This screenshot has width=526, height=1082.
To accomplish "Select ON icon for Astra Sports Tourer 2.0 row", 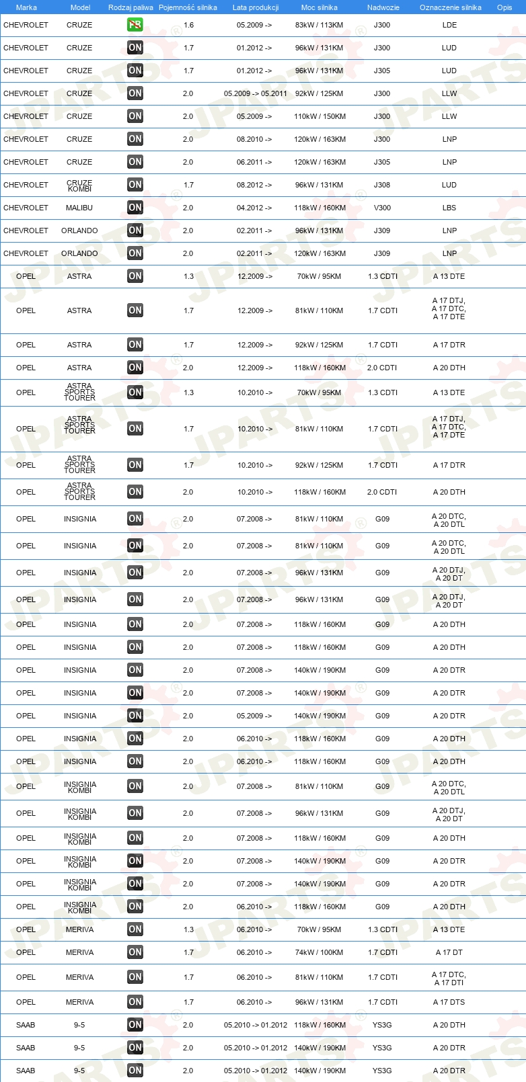I will (135, 492).
